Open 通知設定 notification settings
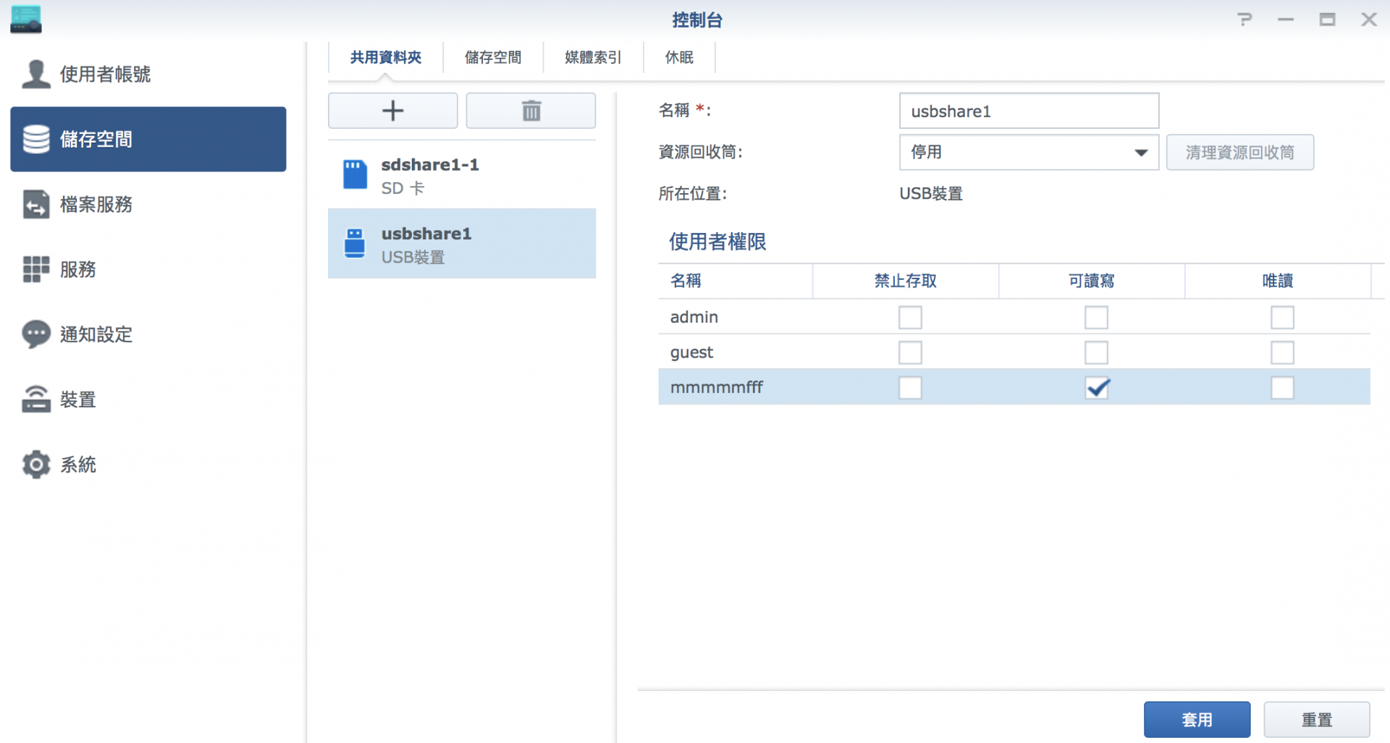Viewport: 1390px width, 743px height. [x=96, y=334]
